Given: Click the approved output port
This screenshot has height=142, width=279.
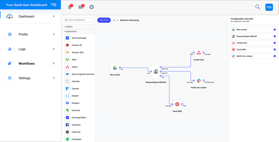Looking at the screenshot, I should point(161,67).
